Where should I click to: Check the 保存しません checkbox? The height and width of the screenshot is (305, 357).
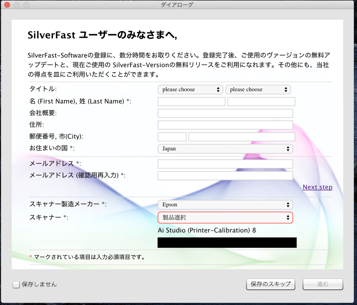point(16,284)
